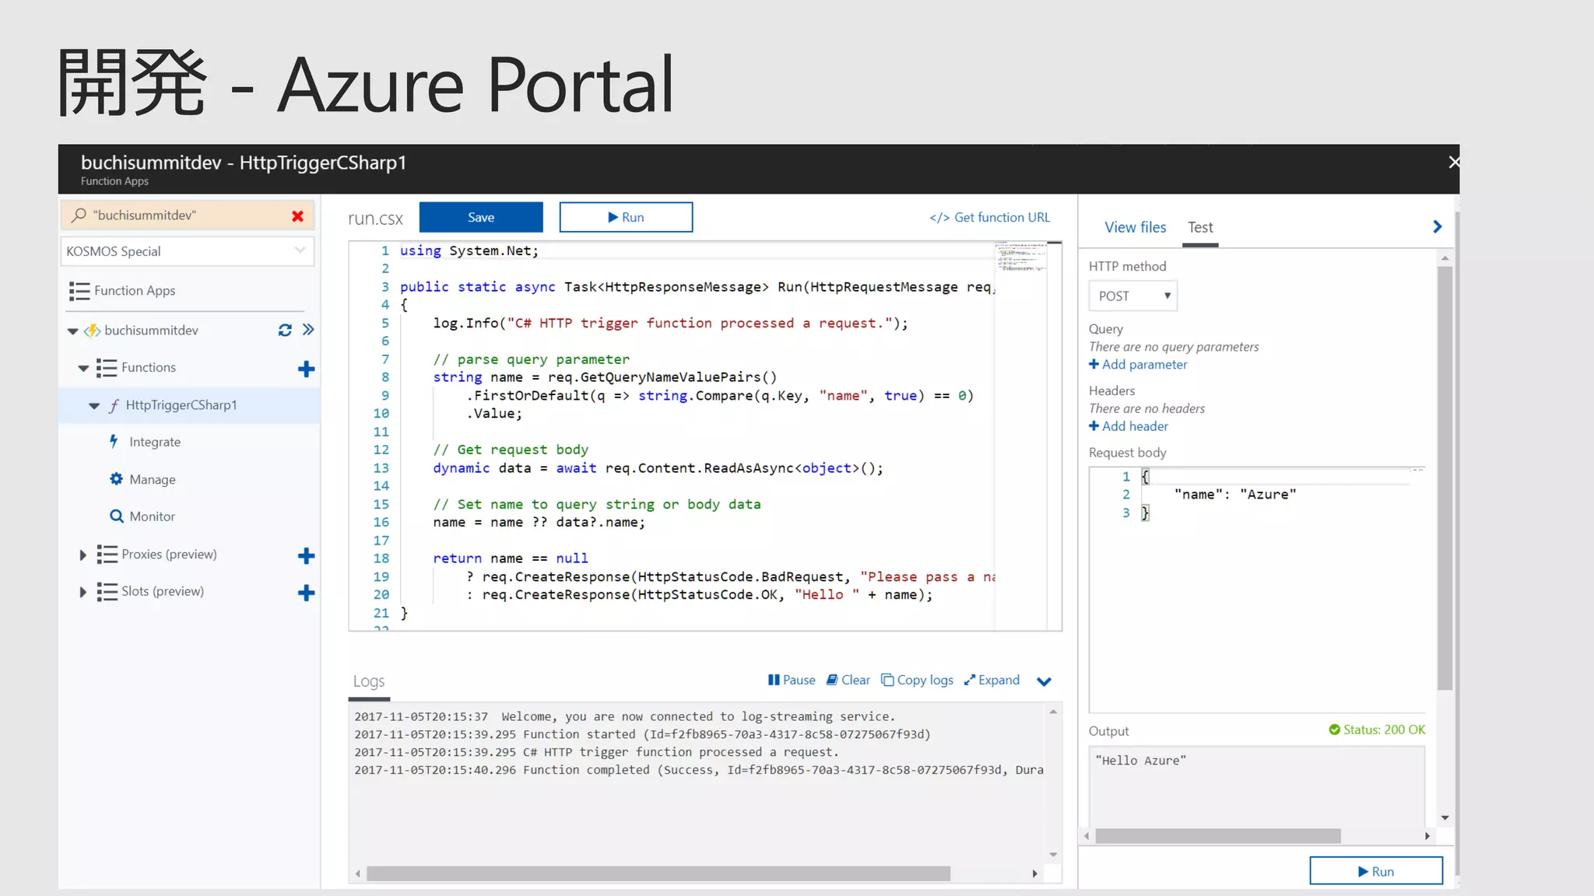
Task: Refresh the buchisummitdev function app
Action: click(285, 331)
